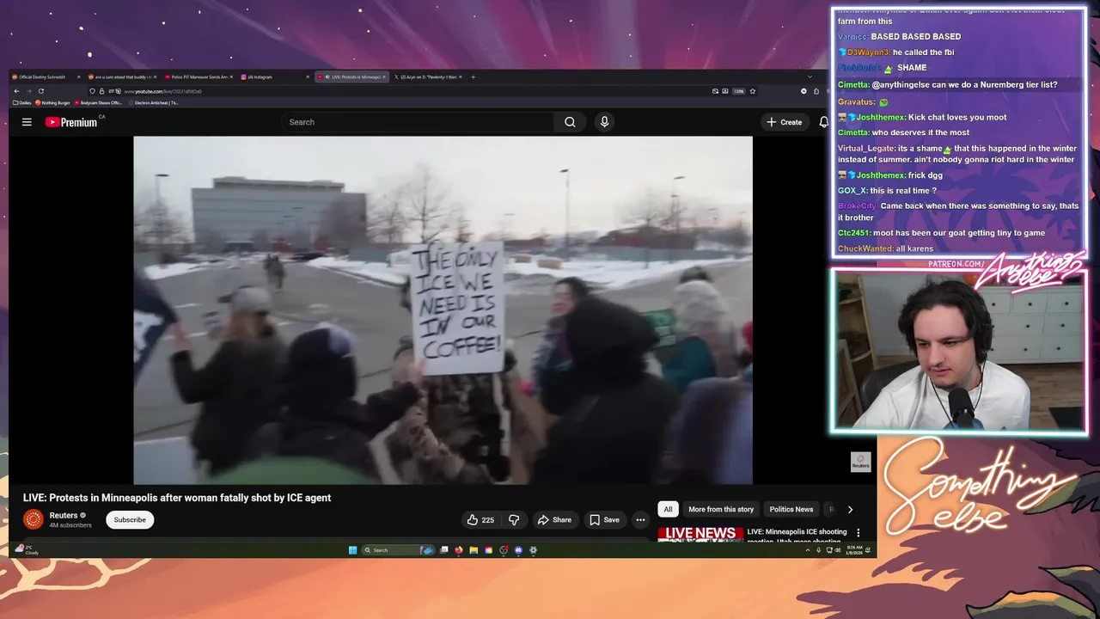Open the browser tab list dropdown
This screenshot has height=619, width=1100.
pos(809,77)
